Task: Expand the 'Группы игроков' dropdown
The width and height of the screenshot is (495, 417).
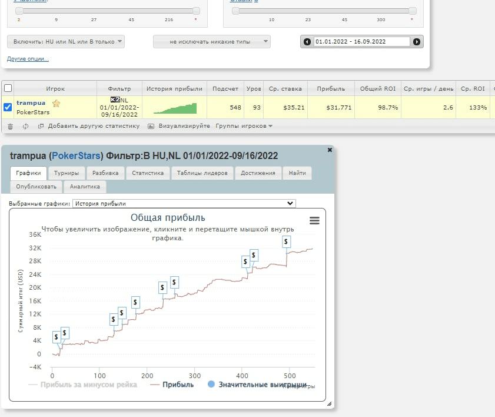Action: [x=244, y=126]
